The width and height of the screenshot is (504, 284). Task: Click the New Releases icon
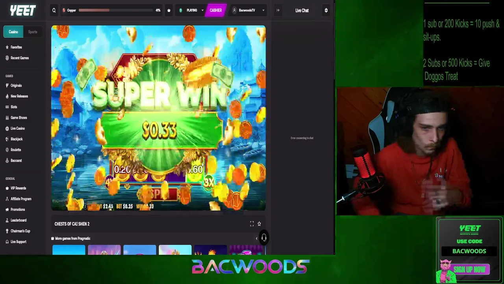tap(7, 96)
